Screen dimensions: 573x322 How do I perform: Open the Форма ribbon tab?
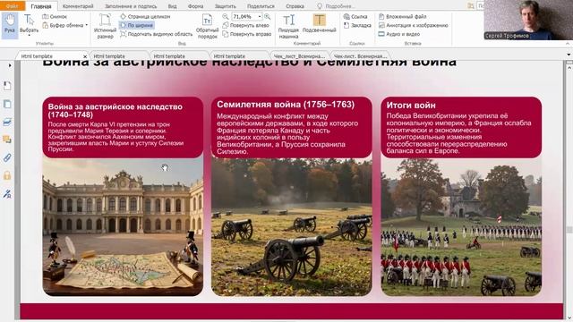[195, 6]
